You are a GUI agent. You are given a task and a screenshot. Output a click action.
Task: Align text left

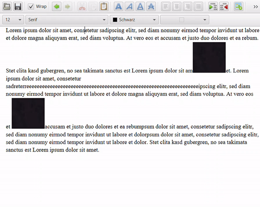[166, 7]
